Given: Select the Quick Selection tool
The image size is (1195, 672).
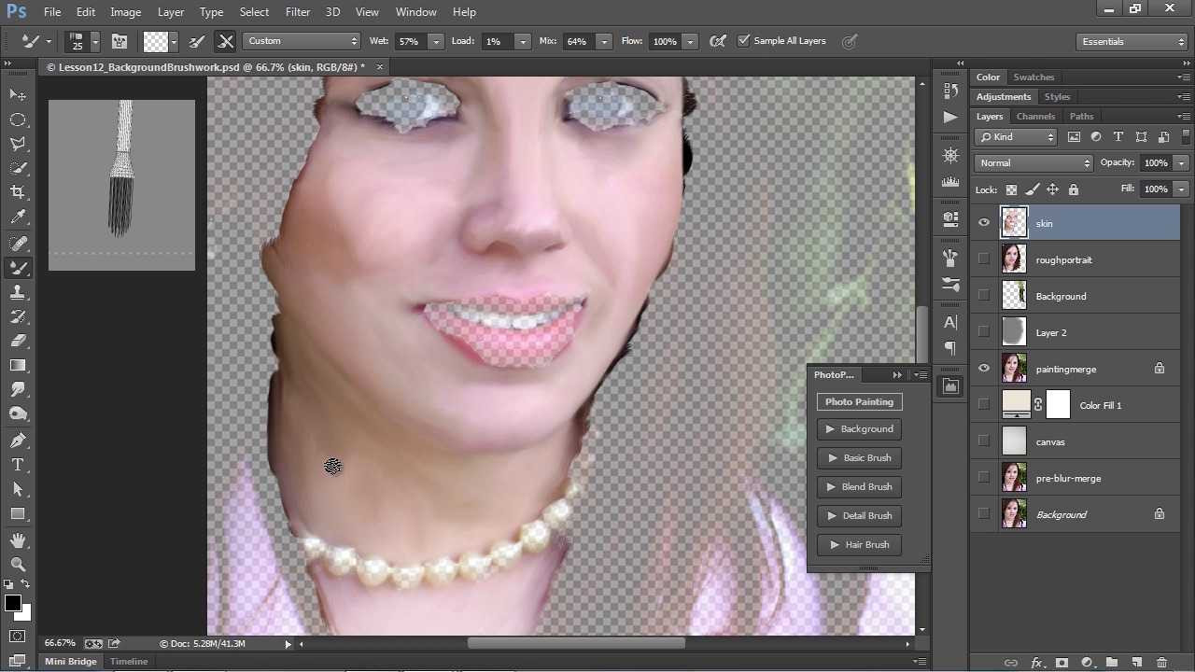Looking at the screenshot, I should (18, 168).
